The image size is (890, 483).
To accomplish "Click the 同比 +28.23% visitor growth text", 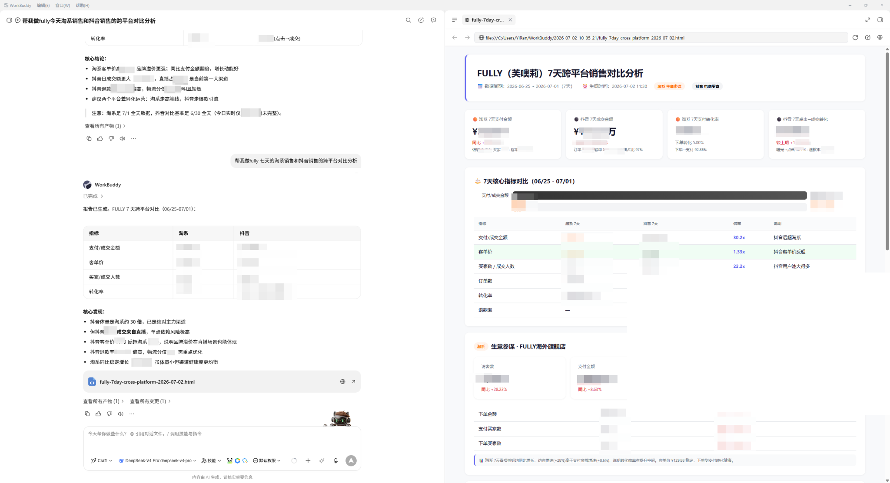I will pyautogui.click(x=494, y=390).
